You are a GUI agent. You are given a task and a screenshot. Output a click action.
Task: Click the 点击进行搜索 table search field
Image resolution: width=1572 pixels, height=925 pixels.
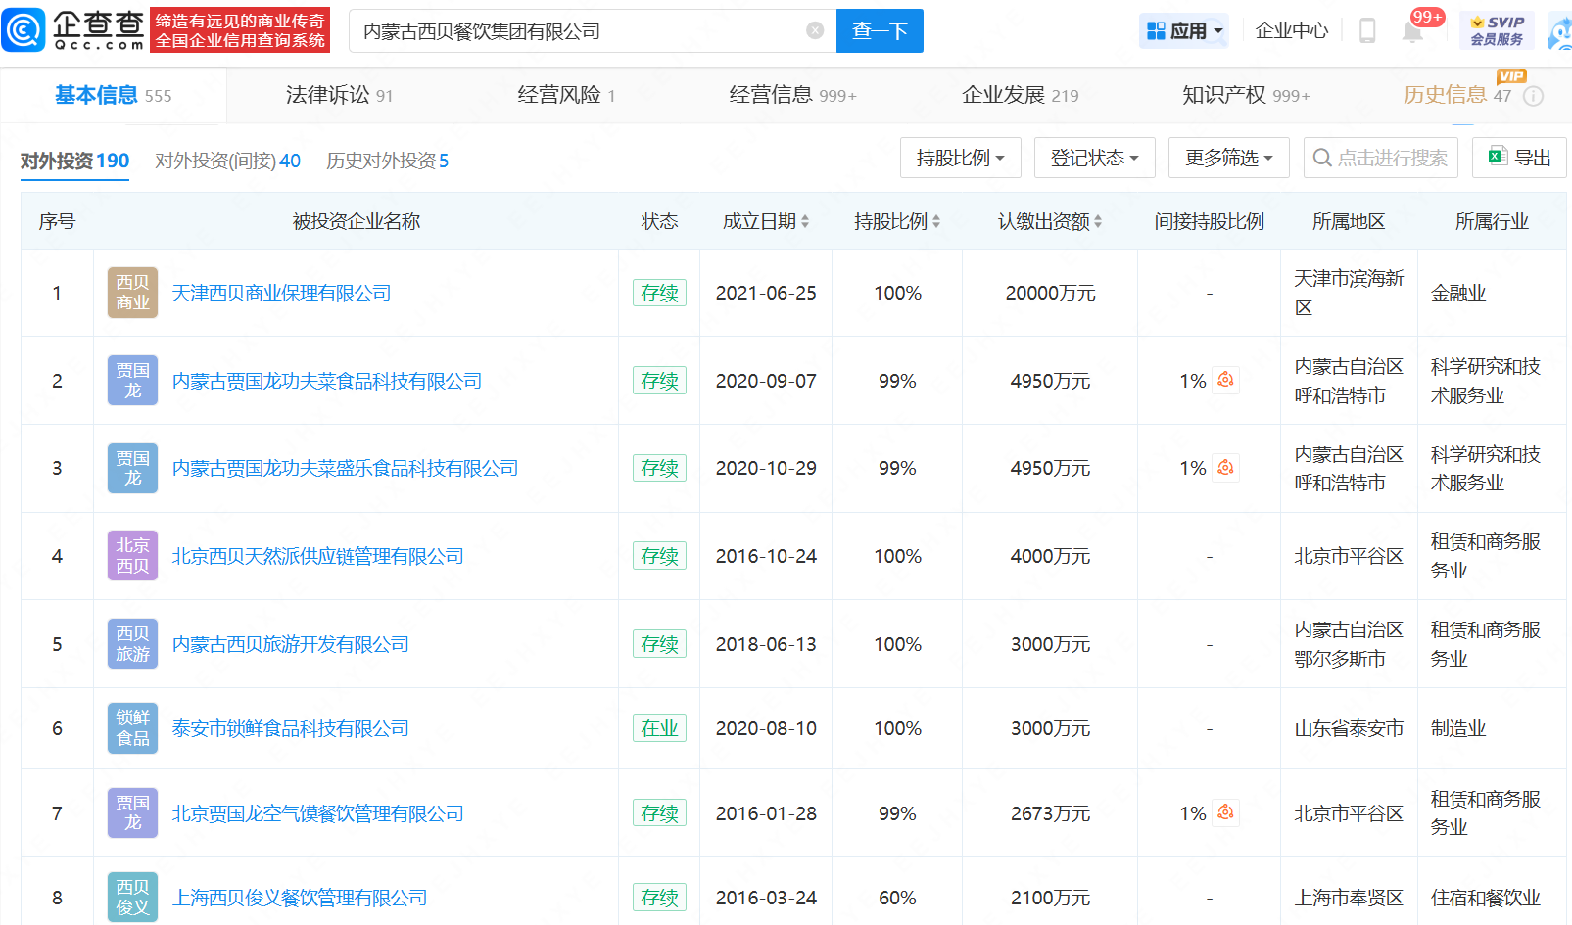[1381, 158]
